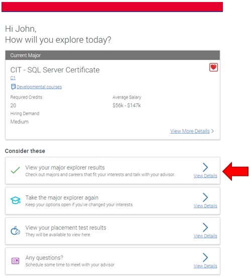Click the chevron arrow in the Any questions card

point(205,257)
